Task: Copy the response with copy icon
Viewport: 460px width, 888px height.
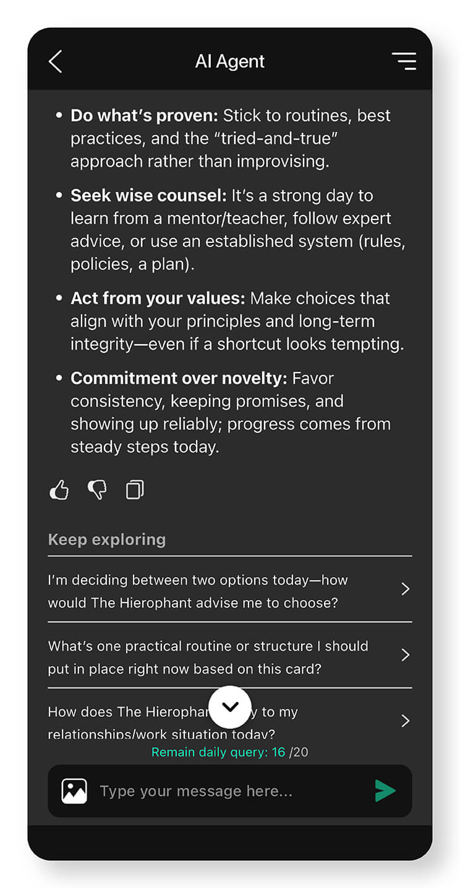Action: [135, 491]
